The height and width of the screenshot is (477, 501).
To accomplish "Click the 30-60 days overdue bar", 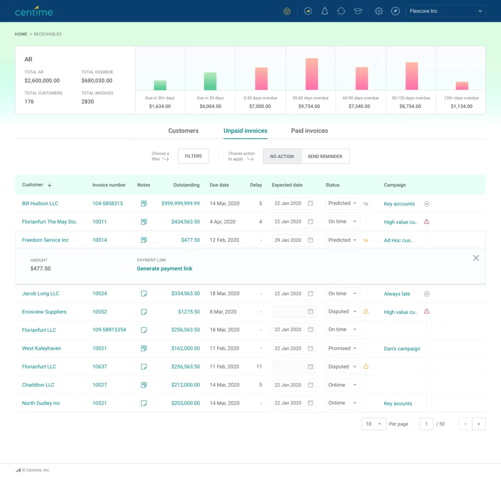I will pos(311,74).
